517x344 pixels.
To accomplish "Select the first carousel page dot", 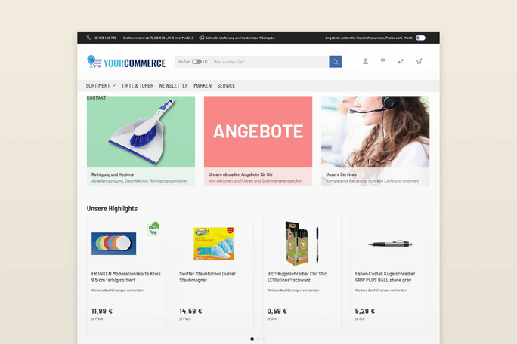I will (252, 339).
